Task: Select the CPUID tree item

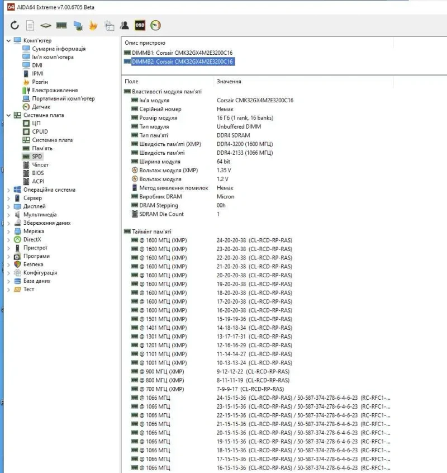Action: tap(40, 131)
